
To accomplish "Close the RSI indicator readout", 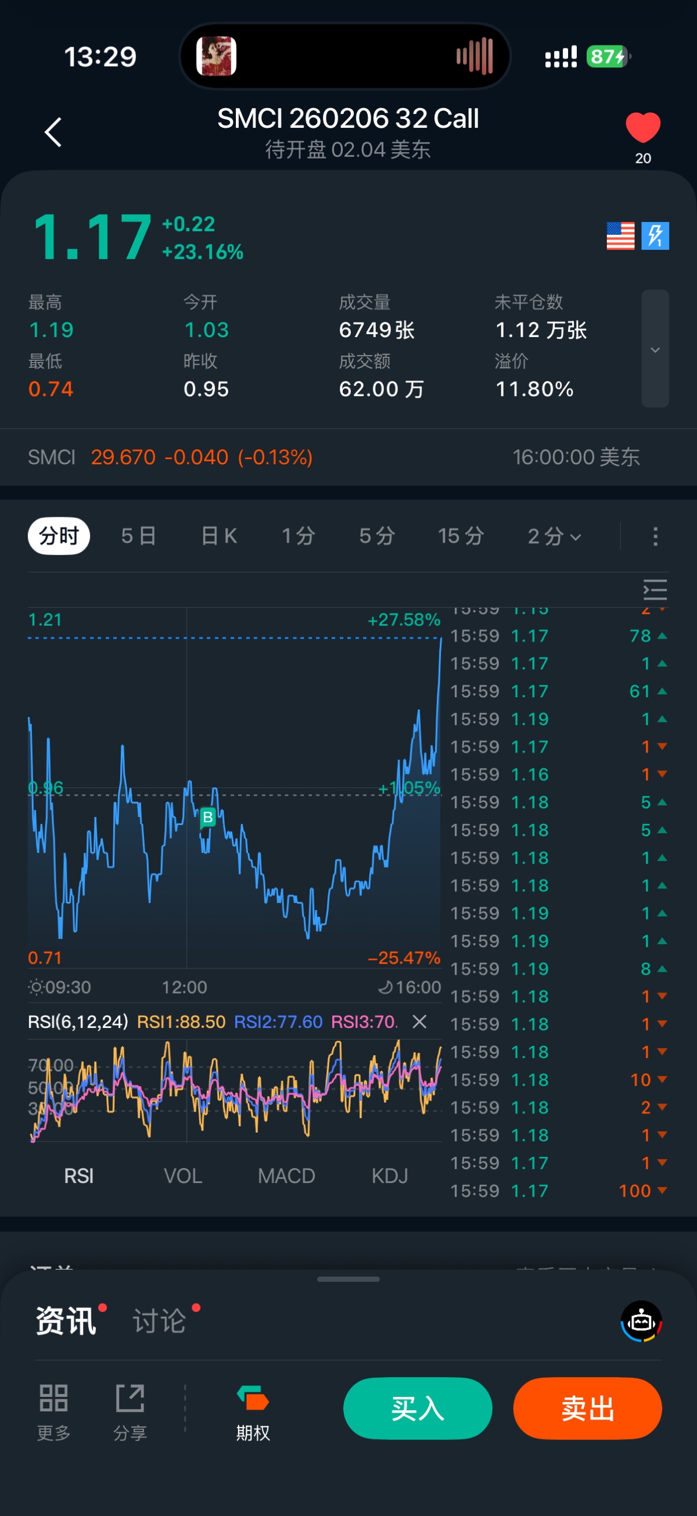I will tap(419, 1022).
